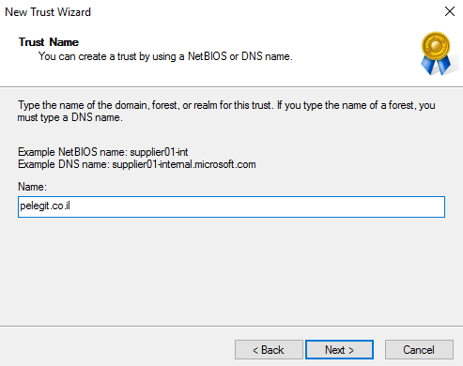Click the blank footer area left of Back
This screenshot has height=366, width=463.
[117, 349]
